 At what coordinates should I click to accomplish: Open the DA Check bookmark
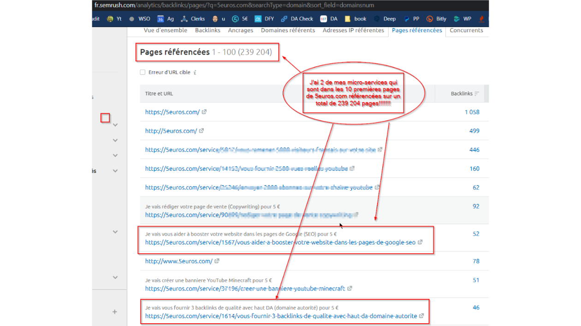tap(297, 19)
